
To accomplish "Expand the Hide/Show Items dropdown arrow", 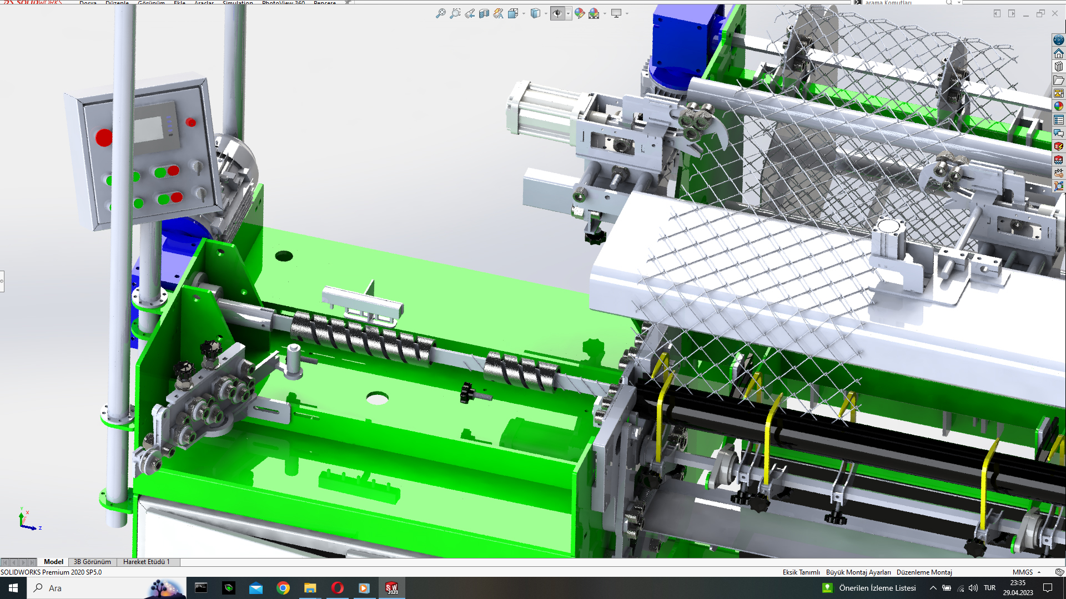I will coord(568,13).
